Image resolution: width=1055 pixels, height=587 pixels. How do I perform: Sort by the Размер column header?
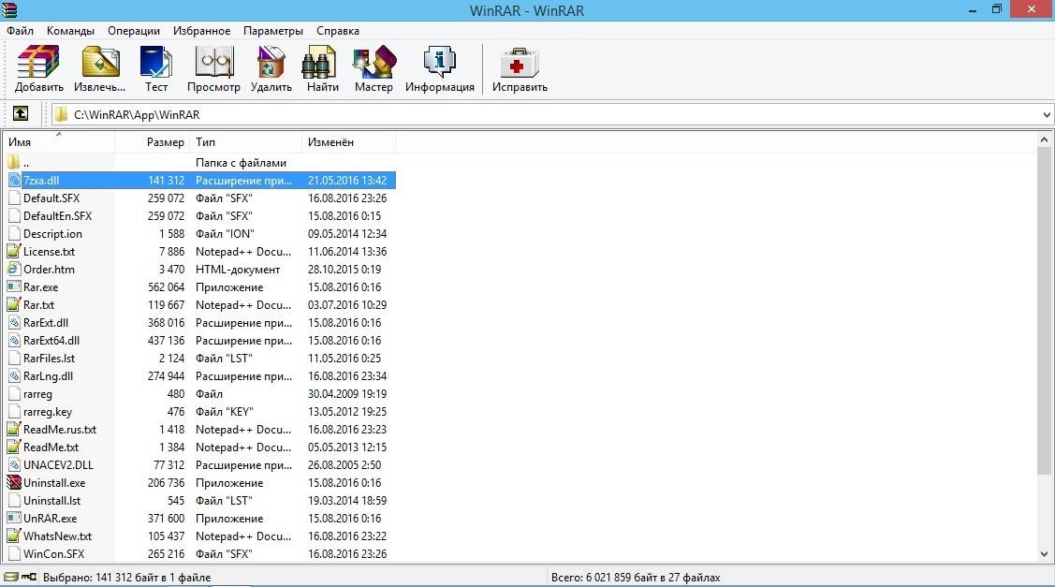click(x=153, y=142)
